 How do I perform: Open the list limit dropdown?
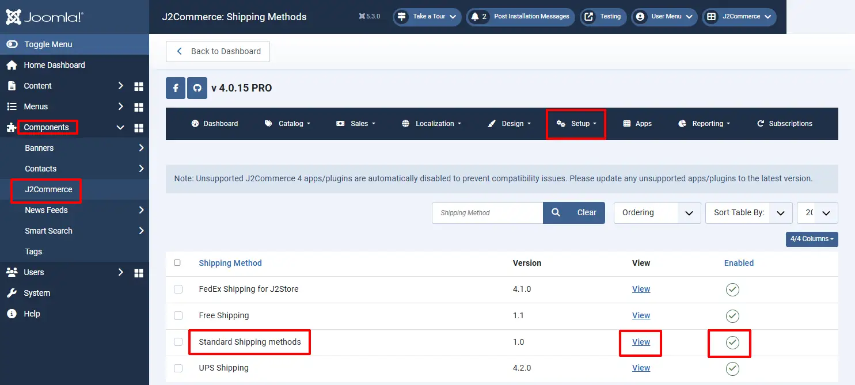[818, 213]
